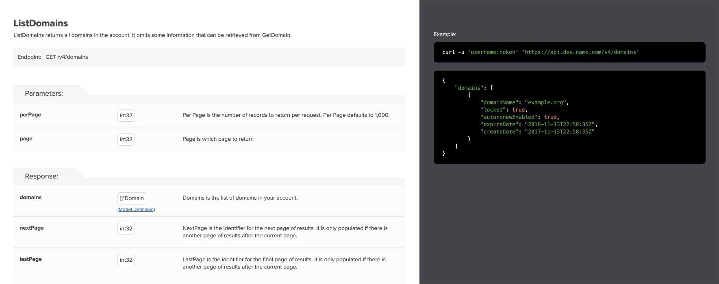Image resolution: width=719 pixels, height=284 pixels.
Task: Click the "2017-11-13T22:58:35Z" create date value
Action: (560, 132)
